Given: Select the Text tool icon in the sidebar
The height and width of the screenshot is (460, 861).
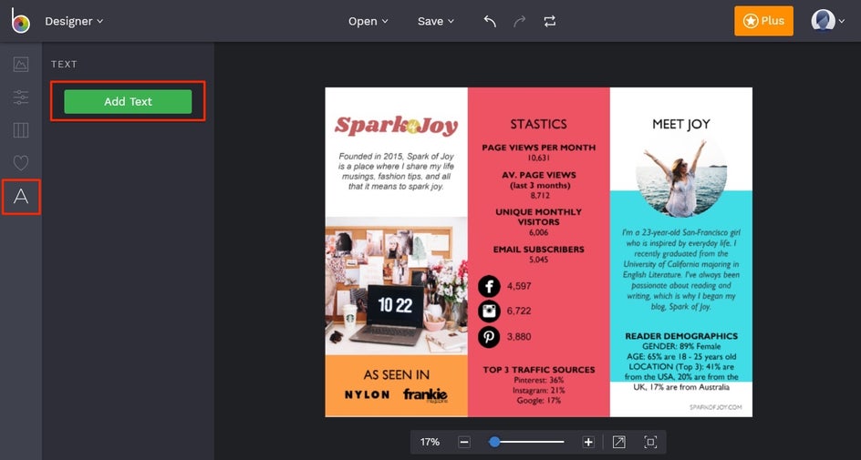Looking at the screenshot, I should tap(21, 196).
